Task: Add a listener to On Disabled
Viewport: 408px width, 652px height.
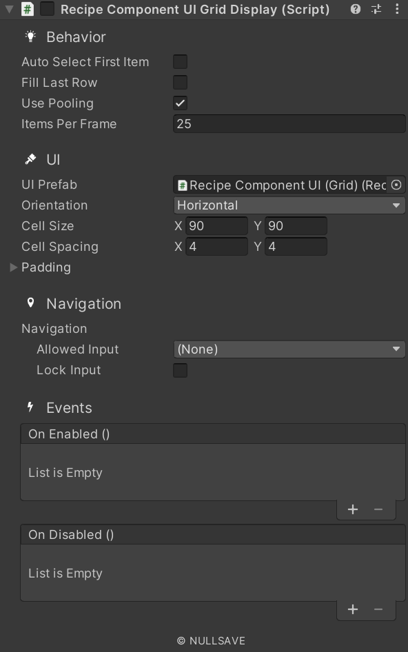Action: [x=353, y=609]
